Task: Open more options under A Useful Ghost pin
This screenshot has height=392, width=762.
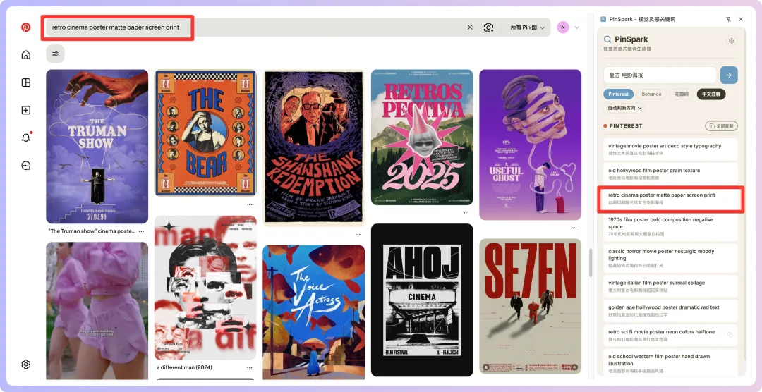Action: point(574,228)
